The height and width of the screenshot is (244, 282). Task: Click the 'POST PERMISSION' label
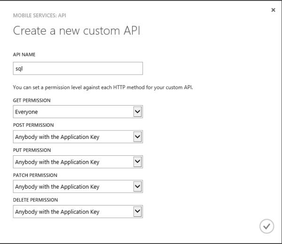coord(33,125)
